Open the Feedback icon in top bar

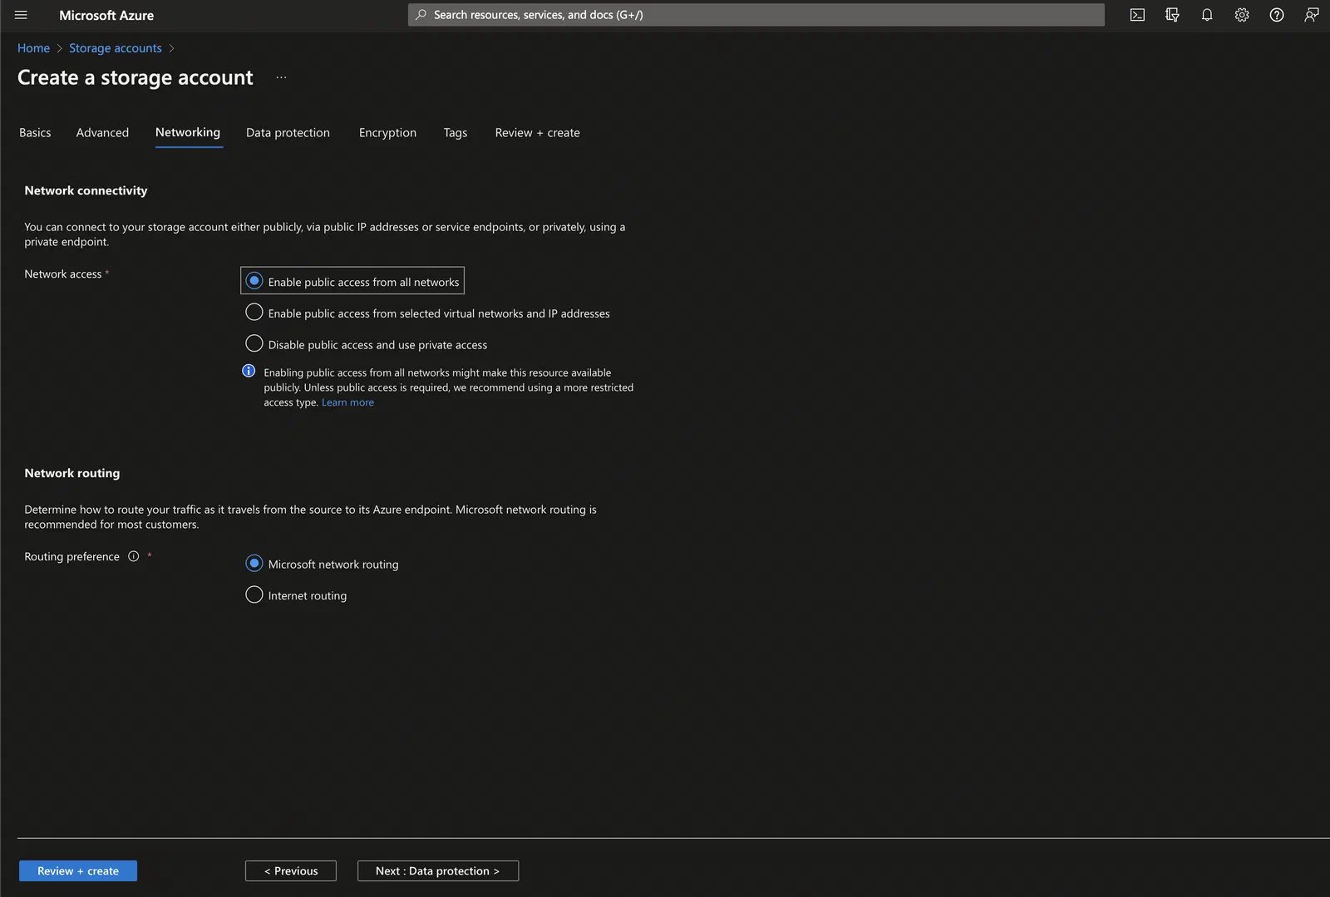click(1312, 15)
